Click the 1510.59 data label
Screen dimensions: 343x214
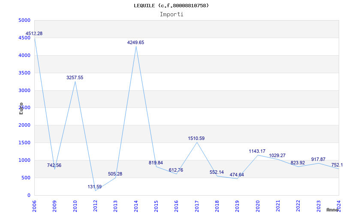(x=196, y=138)
